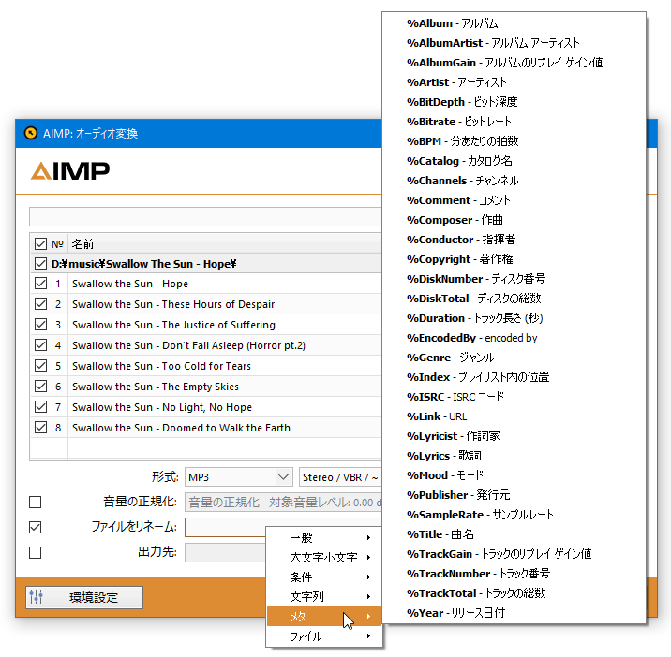671x657 pixels.
Task: Insert the %TrackNumber macro
Action: [514, 574]
